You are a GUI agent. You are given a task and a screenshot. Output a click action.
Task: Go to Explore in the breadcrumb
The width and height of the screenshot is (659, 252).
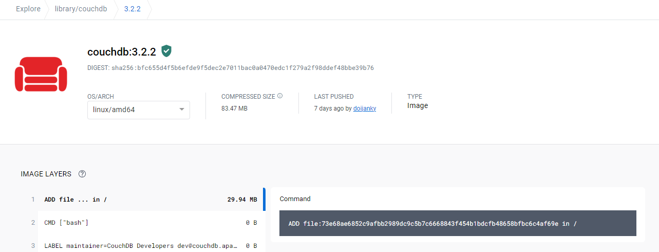[x=28, y=9]
